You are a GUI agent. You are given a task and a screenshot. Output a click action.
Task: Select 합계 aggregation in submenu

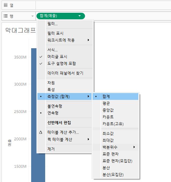point(116,96)
